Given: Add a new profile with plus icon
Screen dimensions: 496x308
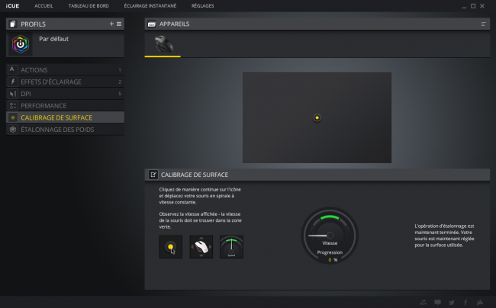Looking at the screenshot, I should (x=111, y=24).
